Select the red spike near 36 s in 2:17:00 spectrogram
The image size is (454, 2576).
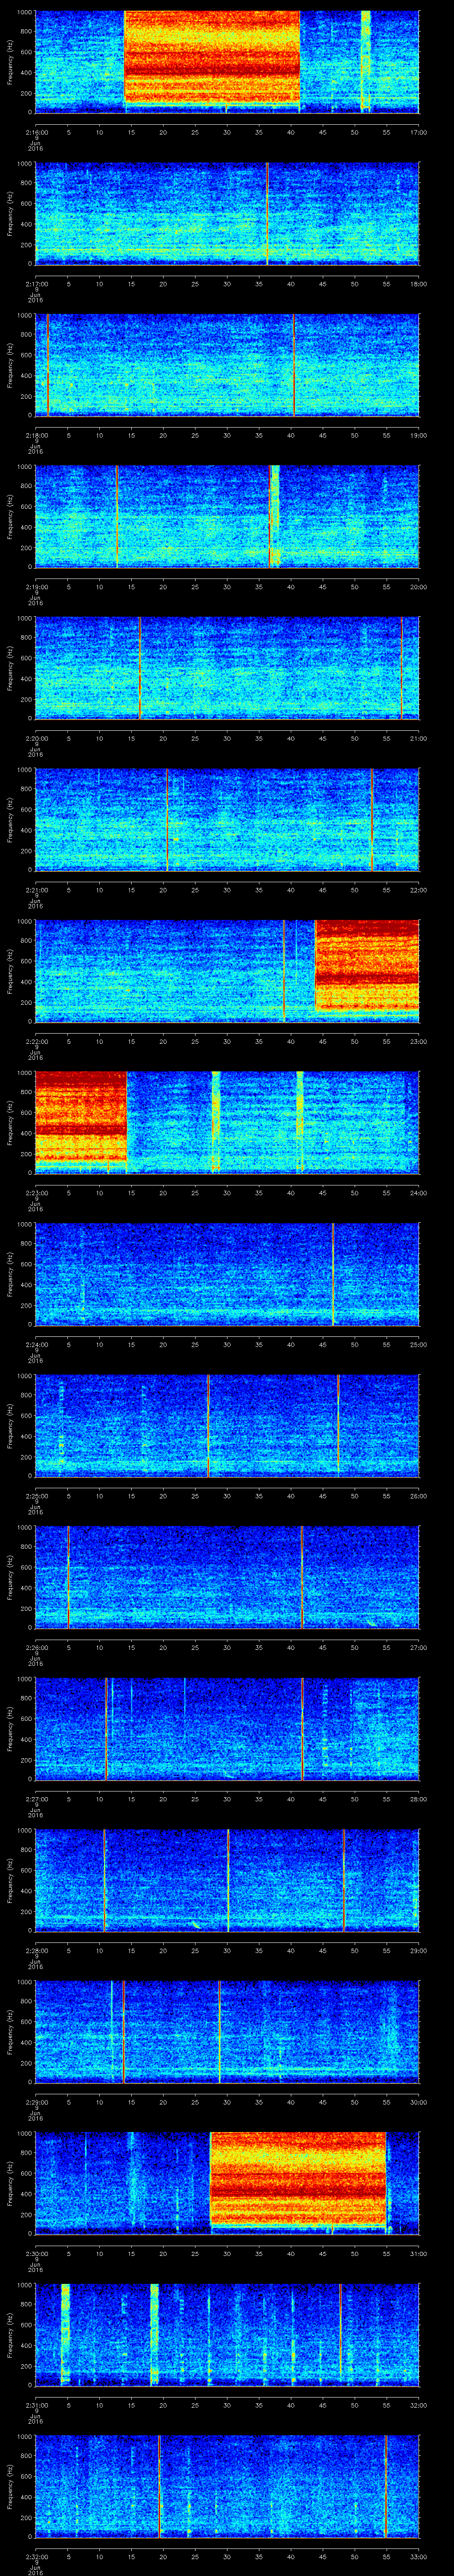coord(267,213)
